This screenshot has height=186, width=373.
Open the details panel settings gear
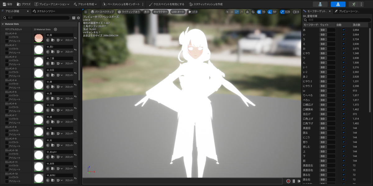tap(78, 18)
